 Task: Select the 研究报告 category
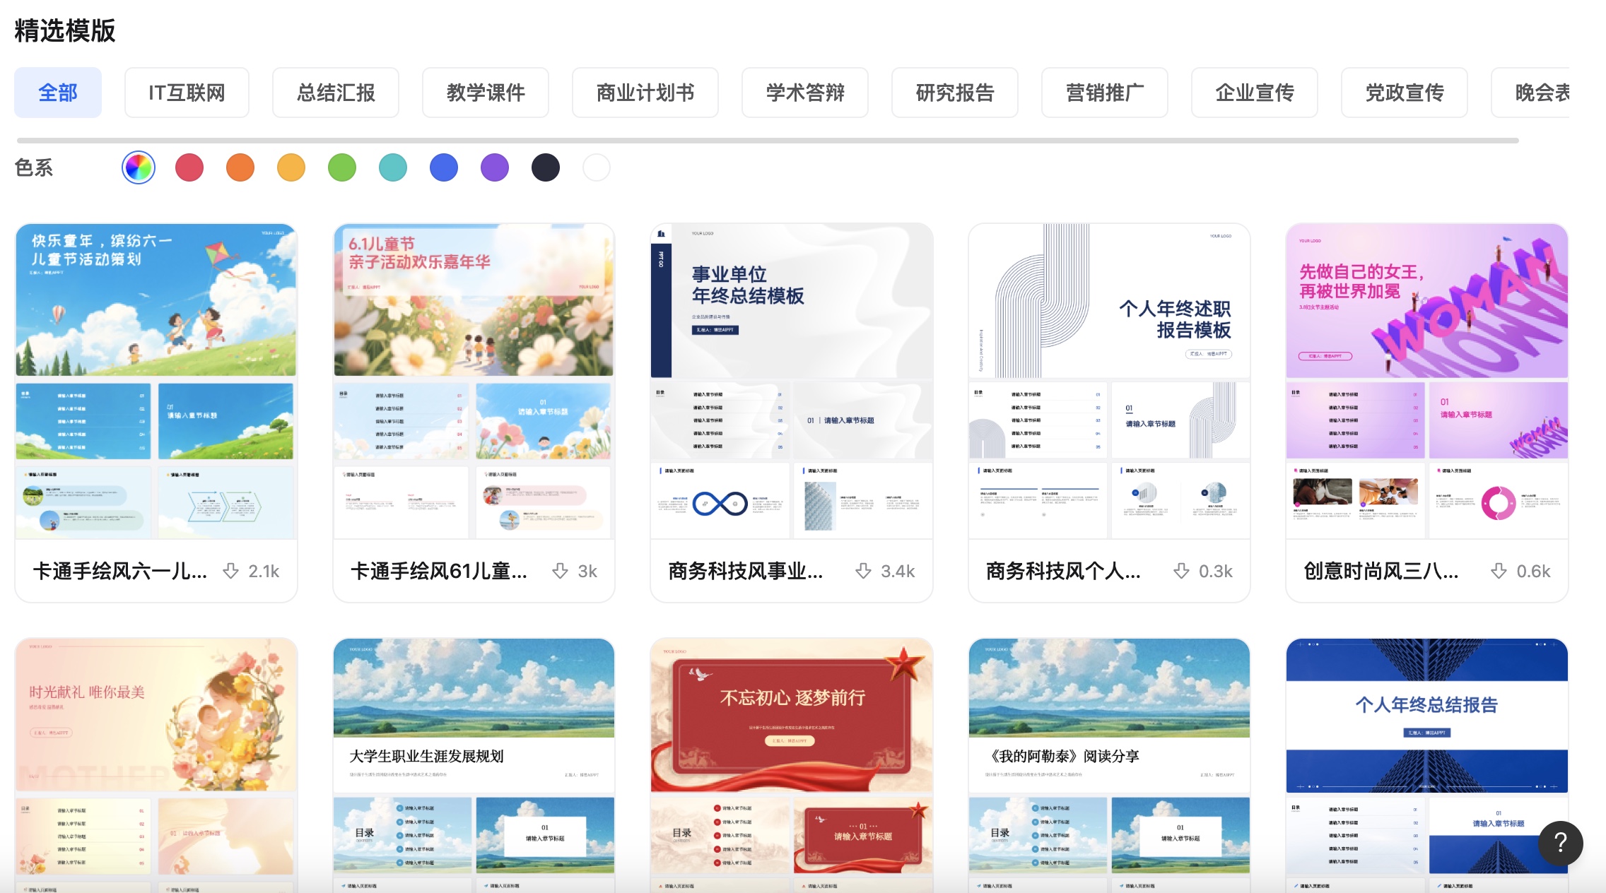(955, 93)
